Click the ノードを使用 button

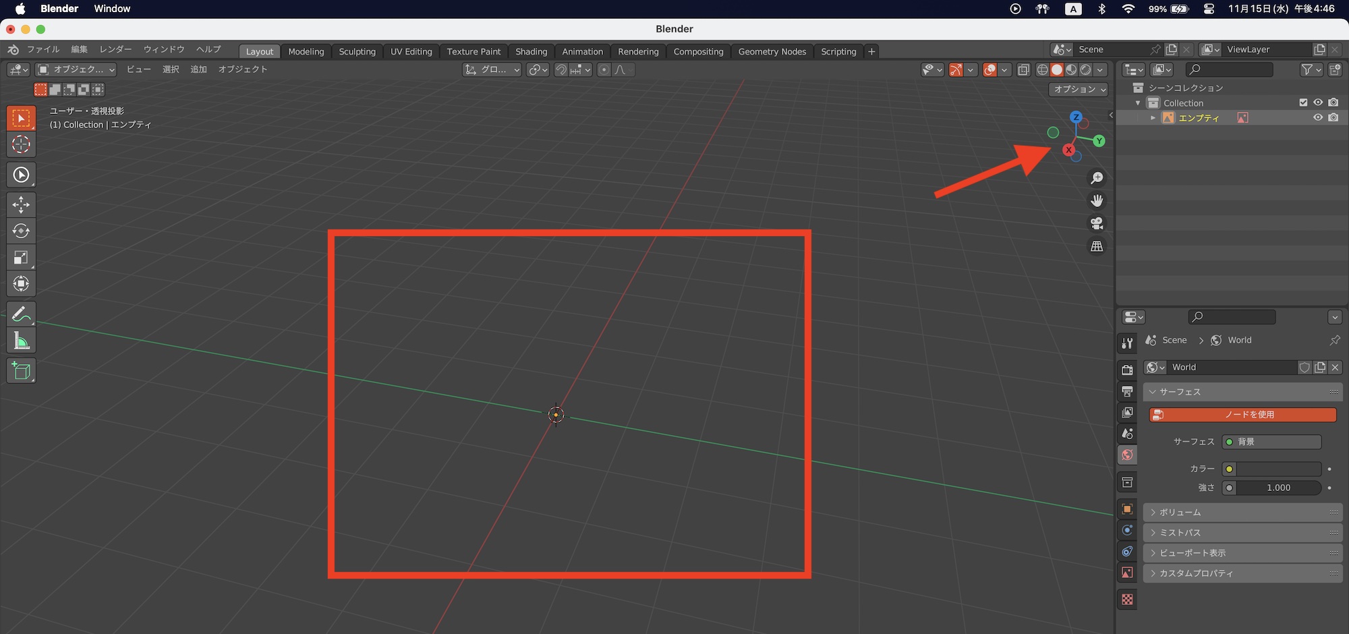[1242, 415]
